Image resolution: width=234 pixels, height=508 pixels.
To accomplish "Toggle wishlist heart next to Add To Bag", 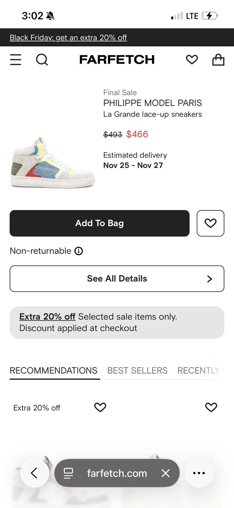I will [x=211, y=223].
